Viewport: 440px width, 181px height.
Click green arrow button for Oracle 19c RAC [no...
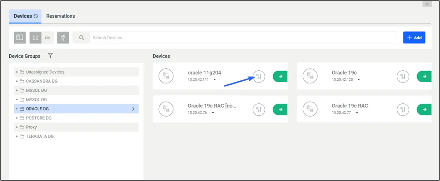(280, 109)
